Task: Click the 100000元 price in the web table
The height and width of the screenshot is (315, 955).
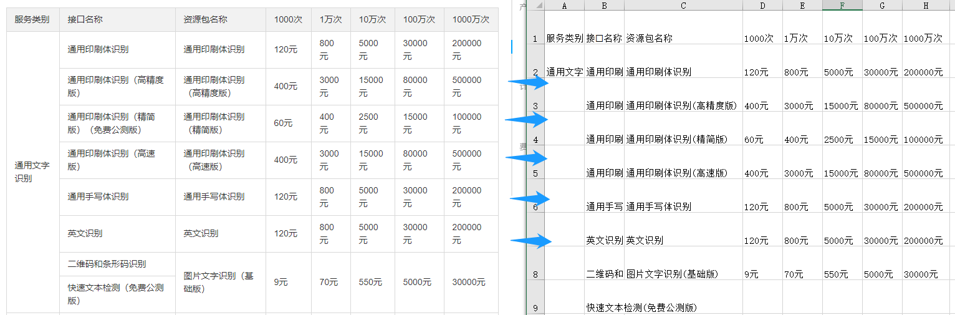Action: coord(467,123)
